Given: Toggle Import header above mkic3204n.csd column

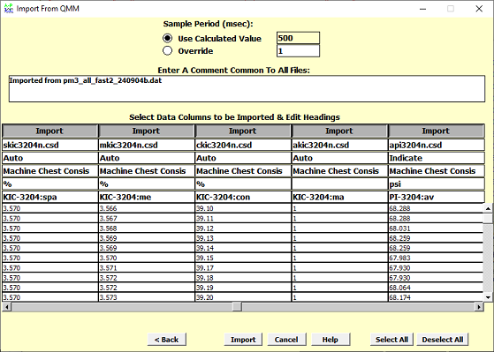Looking at the screenshot, I should [x=146, y=131].
